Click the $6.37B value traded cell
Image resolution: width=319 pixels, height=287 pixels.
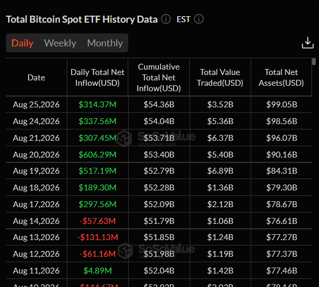click(x=220, y=138)
